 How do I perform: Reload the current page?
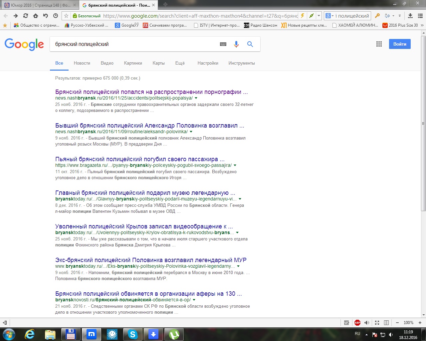coord(26,16)
